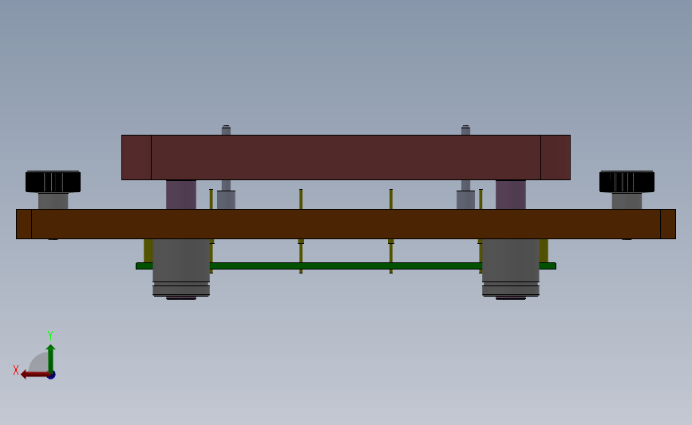Select the right screw protruding above block
Screen dimensions: 692x425
pyautogui.click(x=465, y=130)
